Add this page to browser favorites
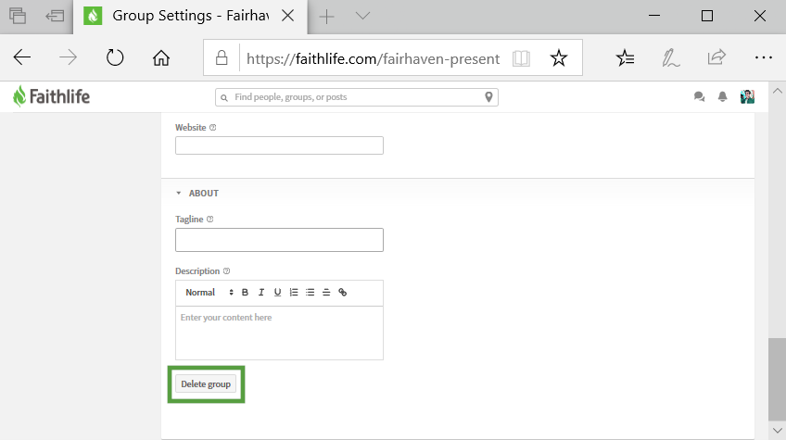Image resolution: width=786 pixels, height=440 pixels. point(559,58)
